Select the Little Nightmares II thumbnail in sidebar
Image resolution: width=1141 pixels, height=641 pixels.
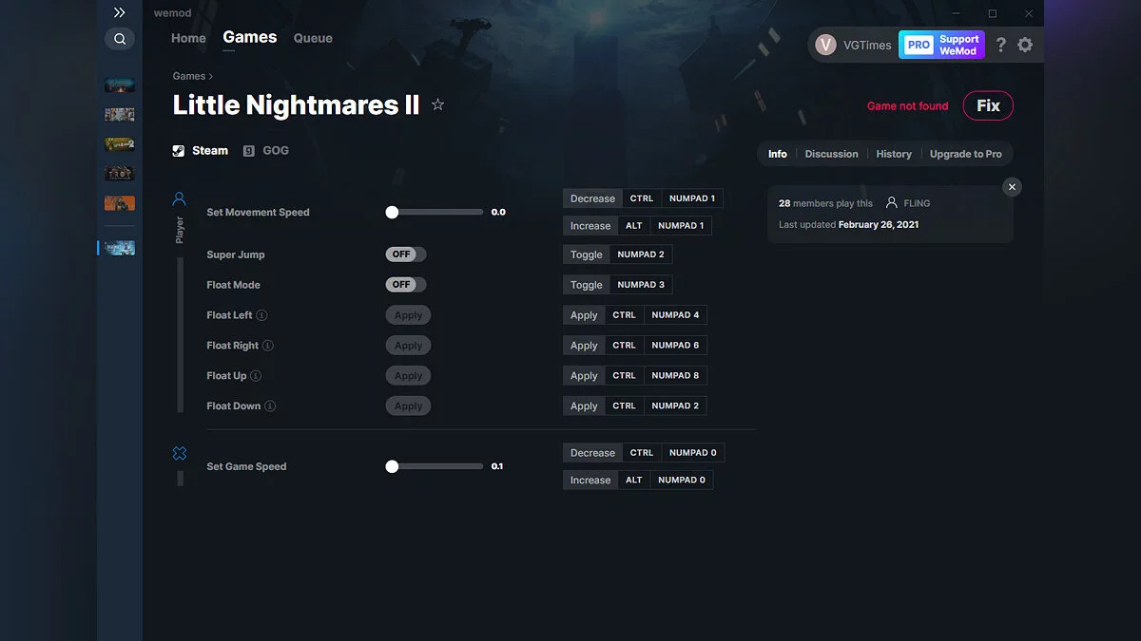(120, 247)
